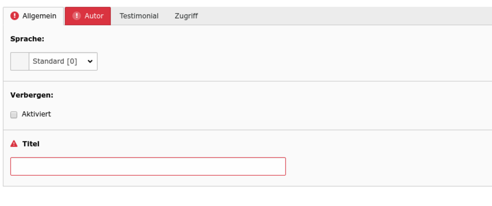The height and width of the screenshot is (206, 492).
Task: Click blank space right of the Titel input
Action: tap(378, 167)
